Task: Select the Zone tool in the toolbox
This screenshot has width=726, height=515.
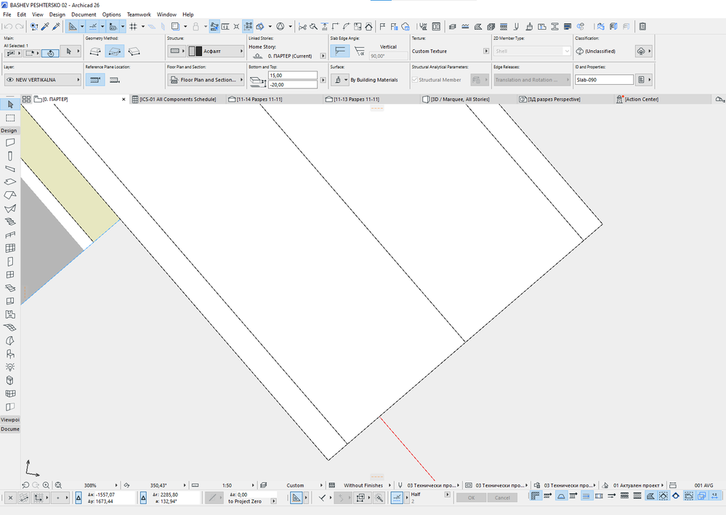Action: point(10,315)
